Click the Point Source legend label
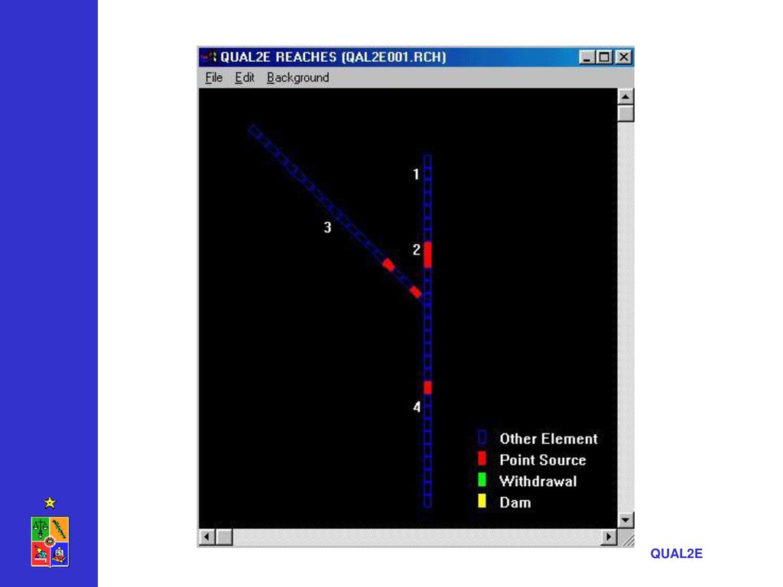Viewport: 783px width, 587px height. click(x=543, y=459)
